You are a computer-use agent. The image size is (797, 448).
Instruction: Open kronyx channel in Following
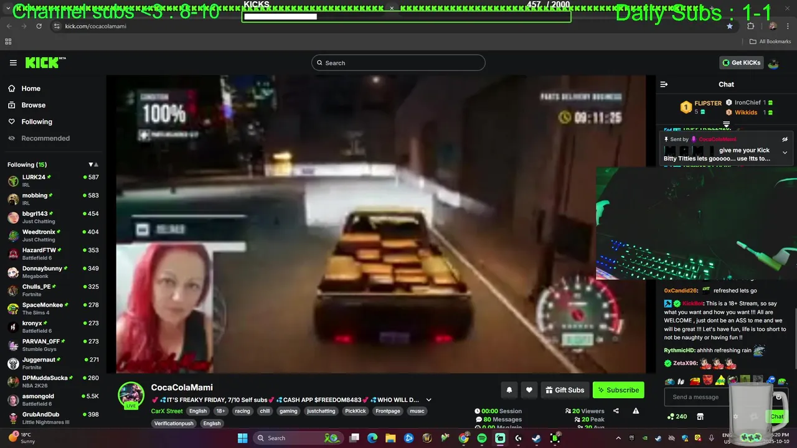point(53,327)
